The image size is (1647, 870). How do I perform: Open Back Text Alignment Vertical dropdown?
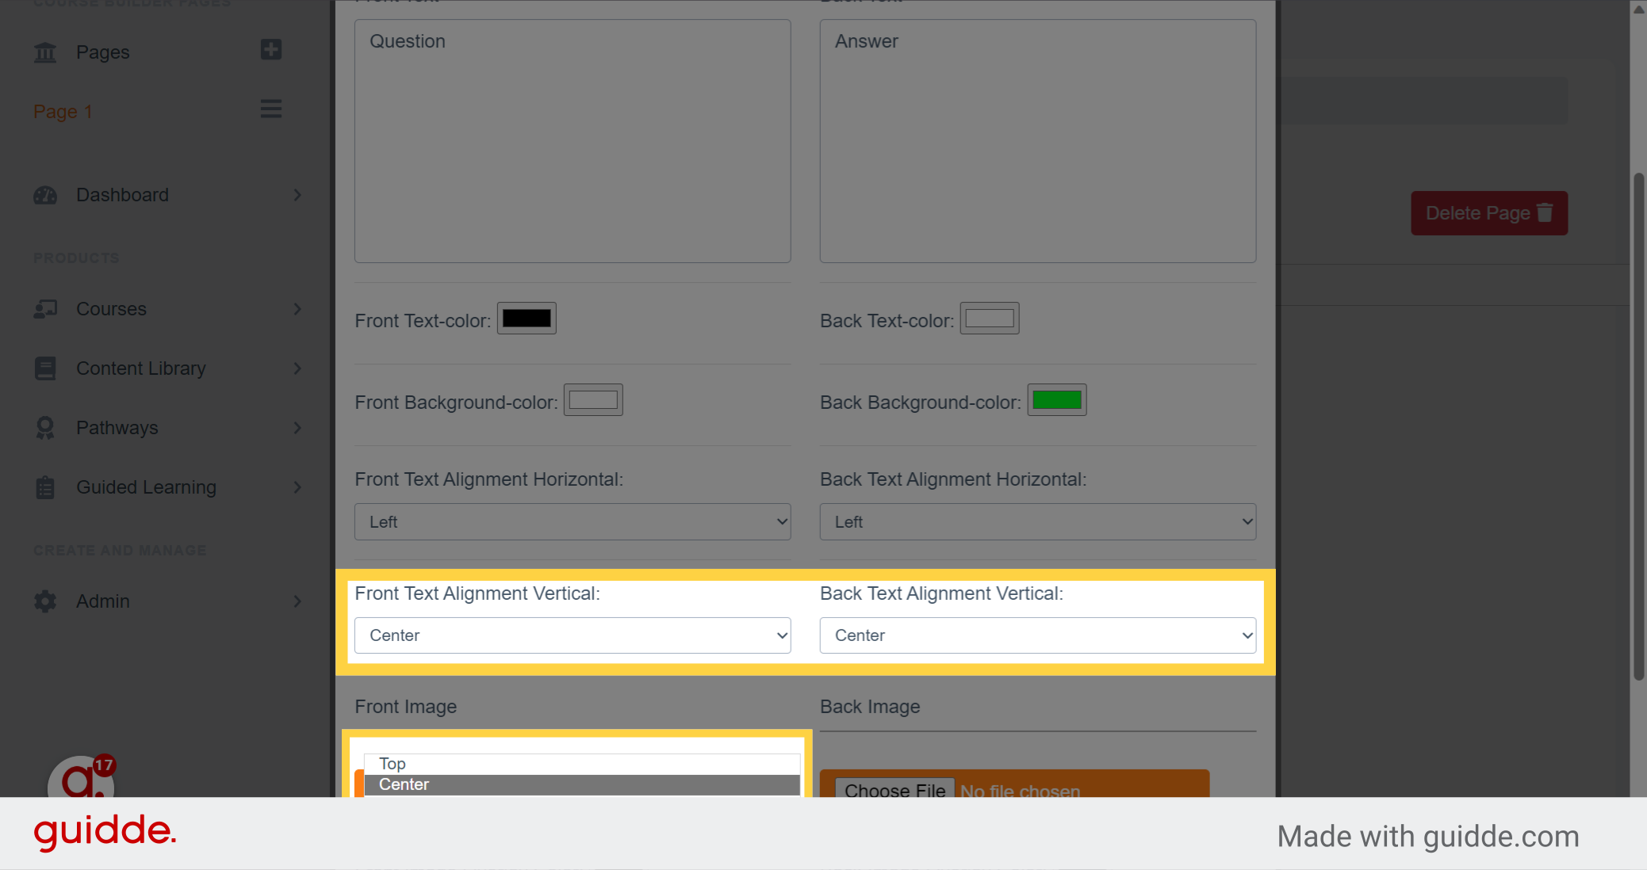[1038, 635]
